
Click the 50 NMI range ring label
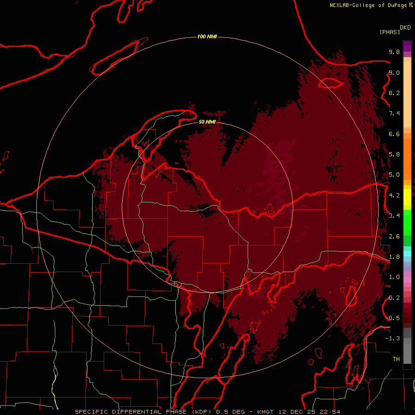pyautogui.click(x=207, y=122)
